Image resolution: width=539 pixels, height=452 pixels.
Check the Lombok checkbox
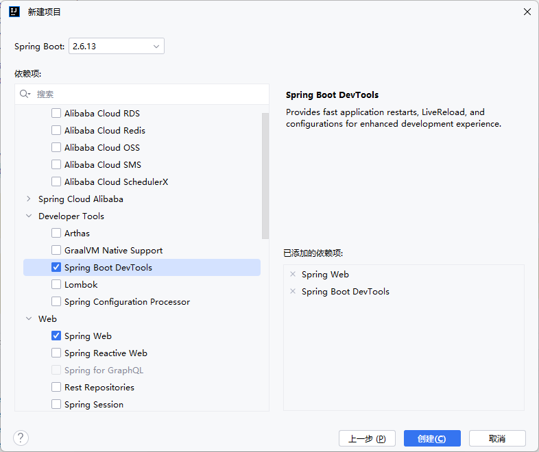[56, 284]
